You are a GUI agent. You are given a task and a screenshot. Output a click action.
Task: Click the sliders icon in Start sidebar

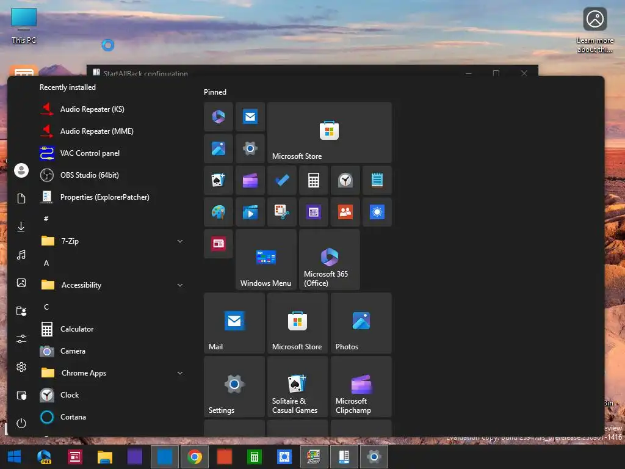[21, 339]
